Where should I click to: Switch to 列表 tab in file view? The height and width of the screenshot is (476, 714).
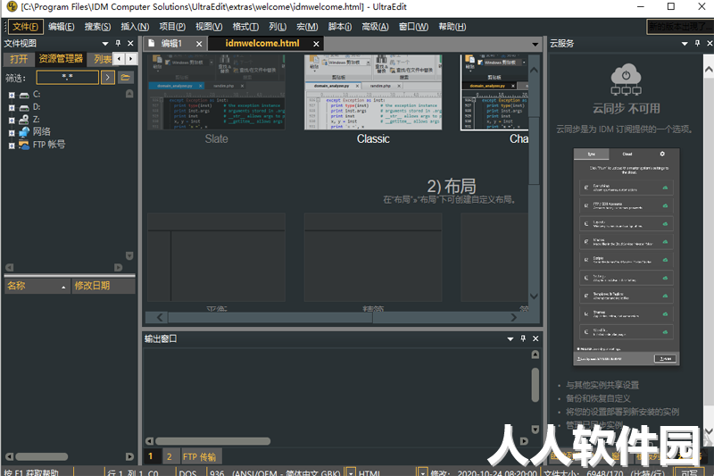tap(102, 59)
